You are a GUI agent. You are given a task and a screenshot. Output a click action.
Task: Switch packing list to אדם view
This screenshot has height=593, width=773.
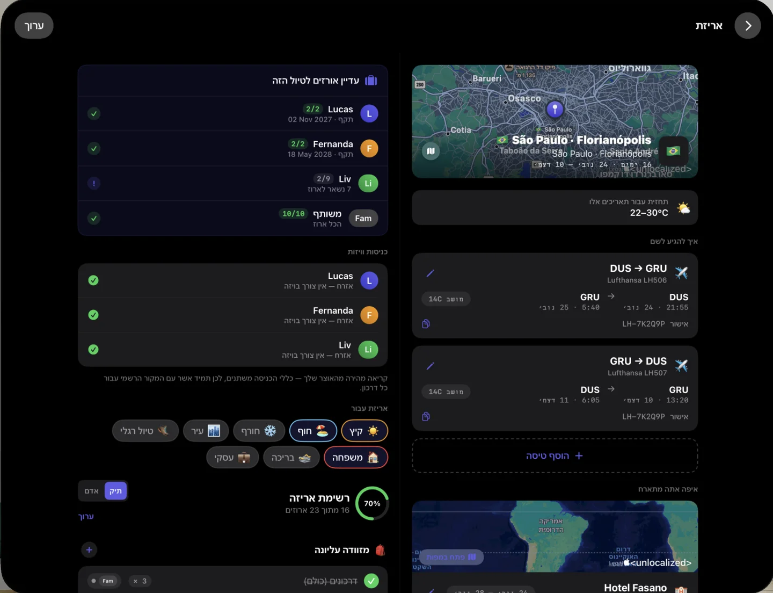click(92, 491)
